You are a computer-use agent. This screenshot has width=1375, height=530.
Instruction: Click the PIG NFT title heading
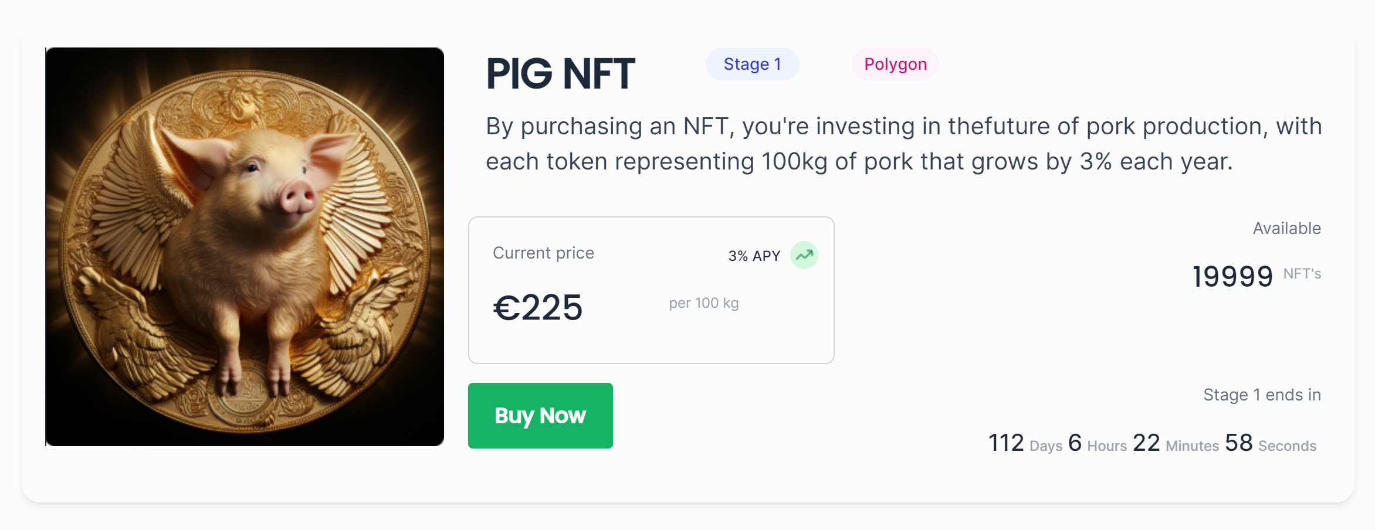[560, 74]
